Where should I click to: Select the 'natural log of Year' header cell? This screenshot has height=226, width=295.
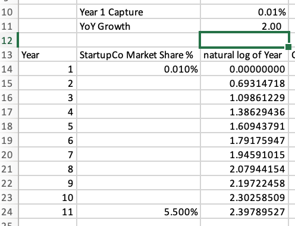244,55
